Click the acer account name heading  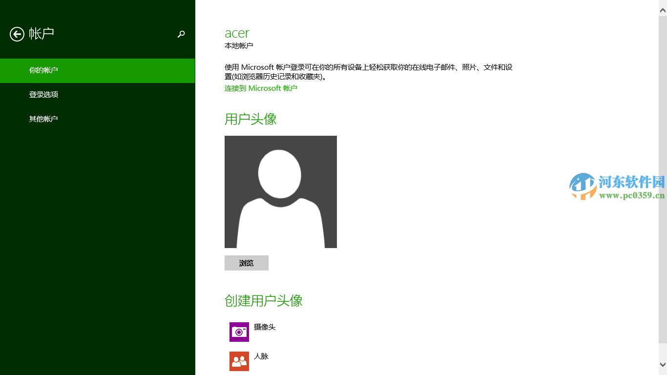pyautogui.click(x=237, y=33)
